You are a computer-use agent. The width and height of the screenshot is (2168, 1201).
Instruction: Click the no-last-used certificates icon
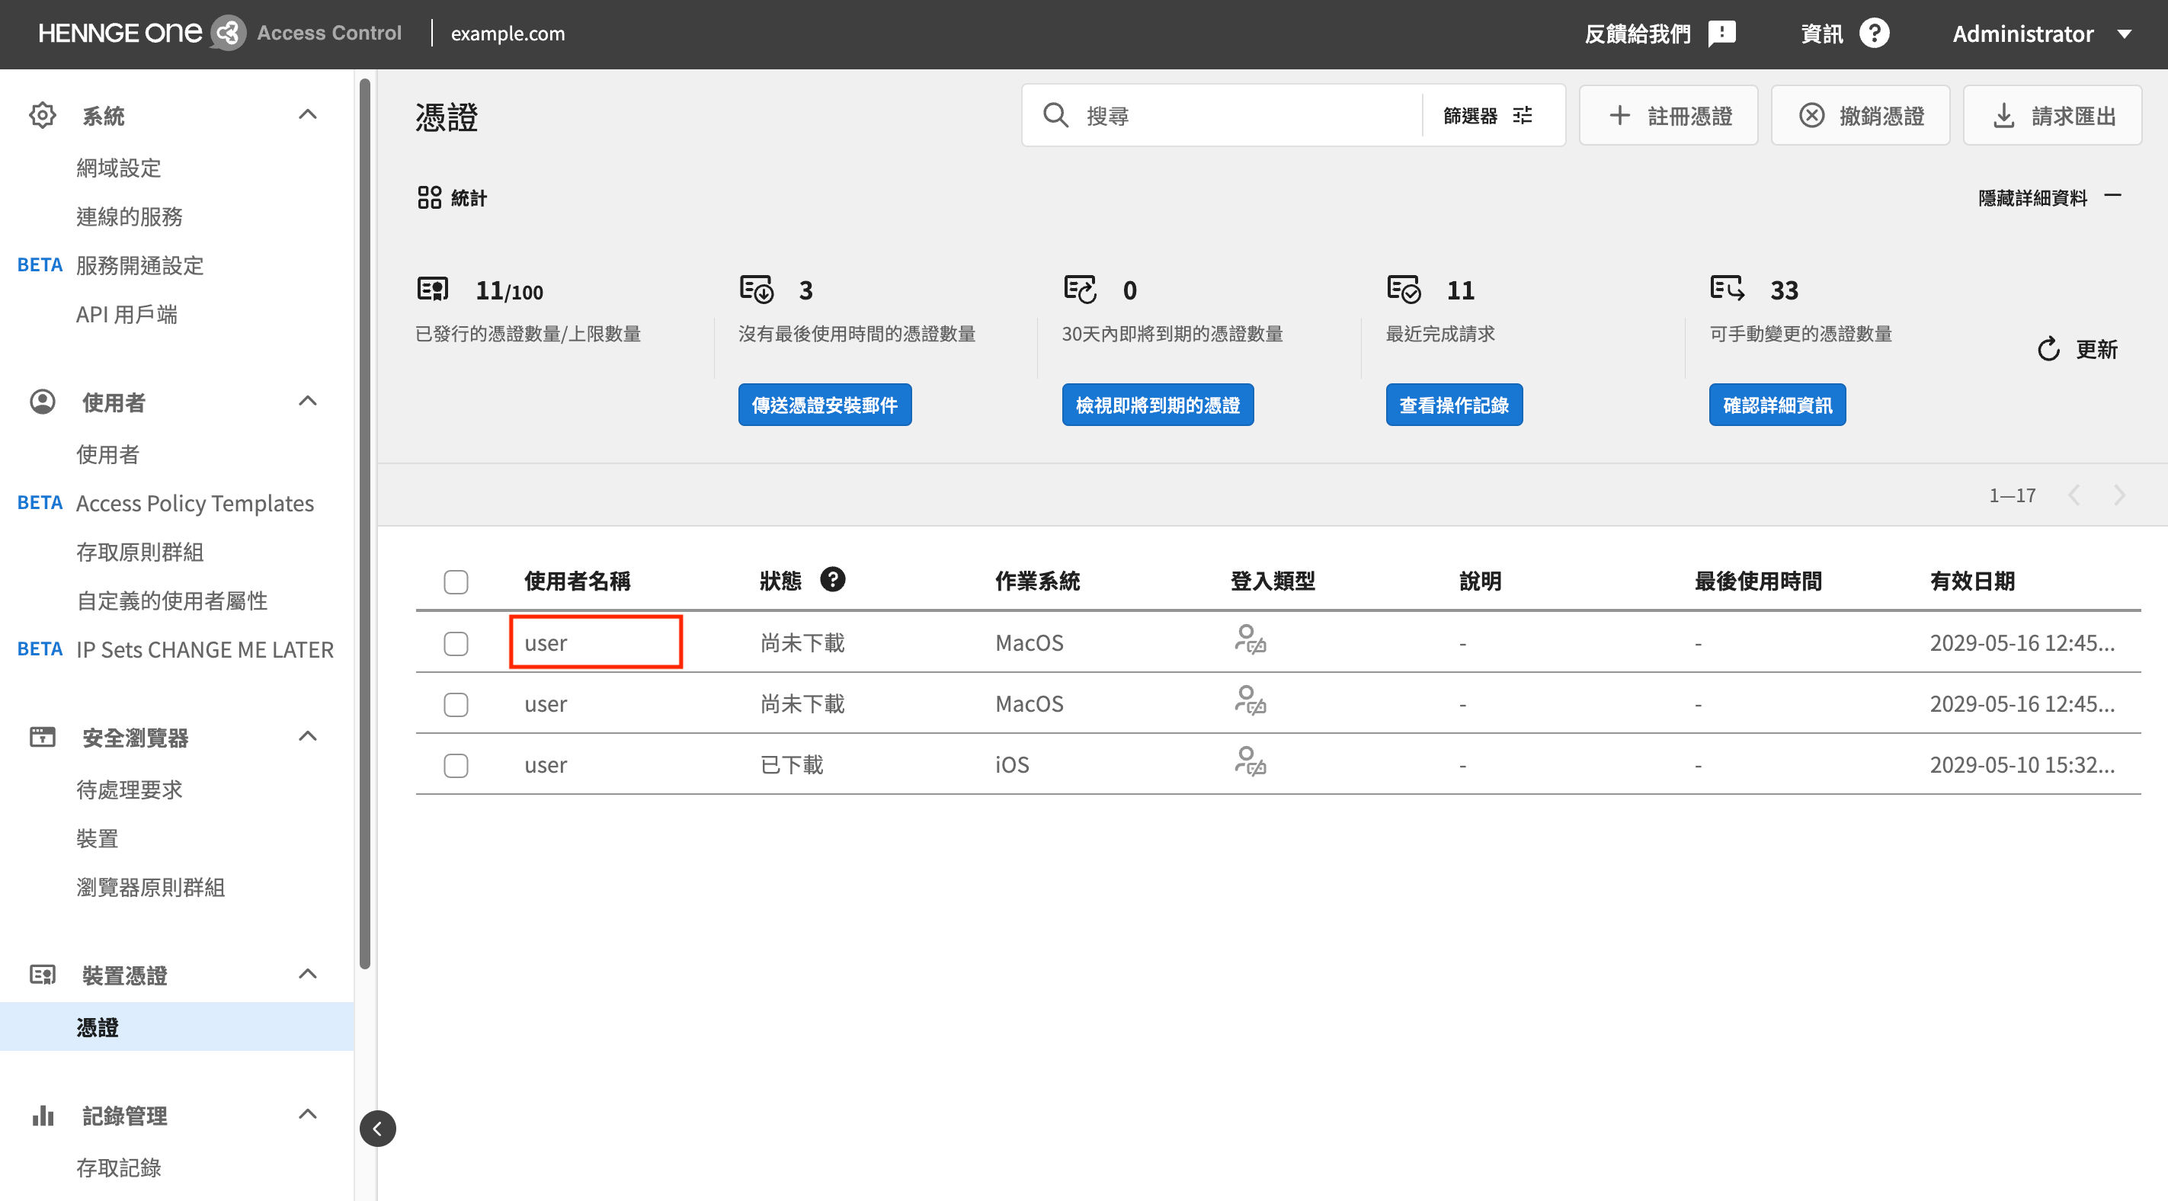tap(757, 290)
